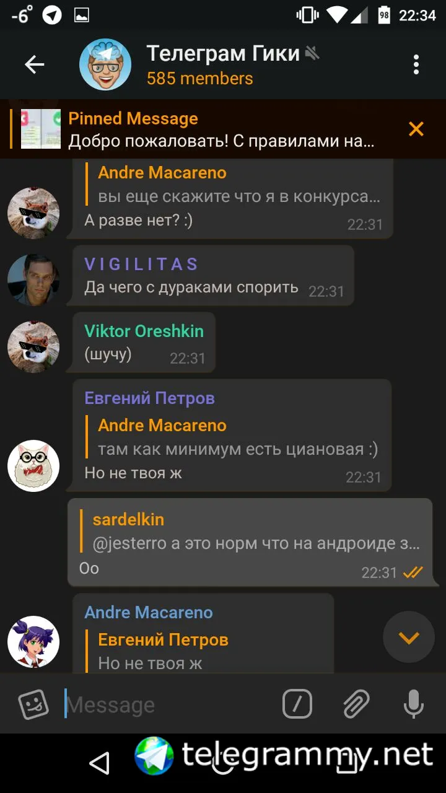446x793 pixels.
Task: Tap Andre Macareno's anime avatar
Action: tap(33, 642)
